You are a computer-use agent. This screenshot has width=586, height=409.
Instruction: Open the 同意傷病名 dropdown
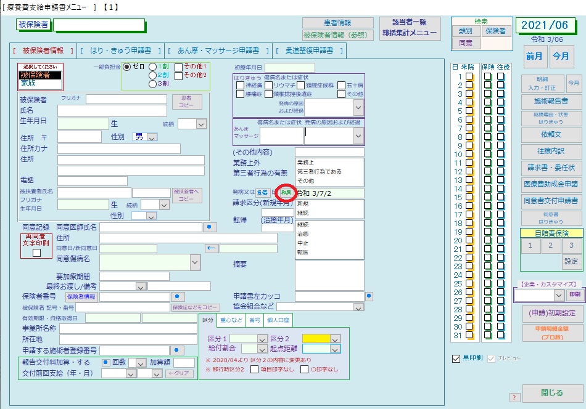195,262
